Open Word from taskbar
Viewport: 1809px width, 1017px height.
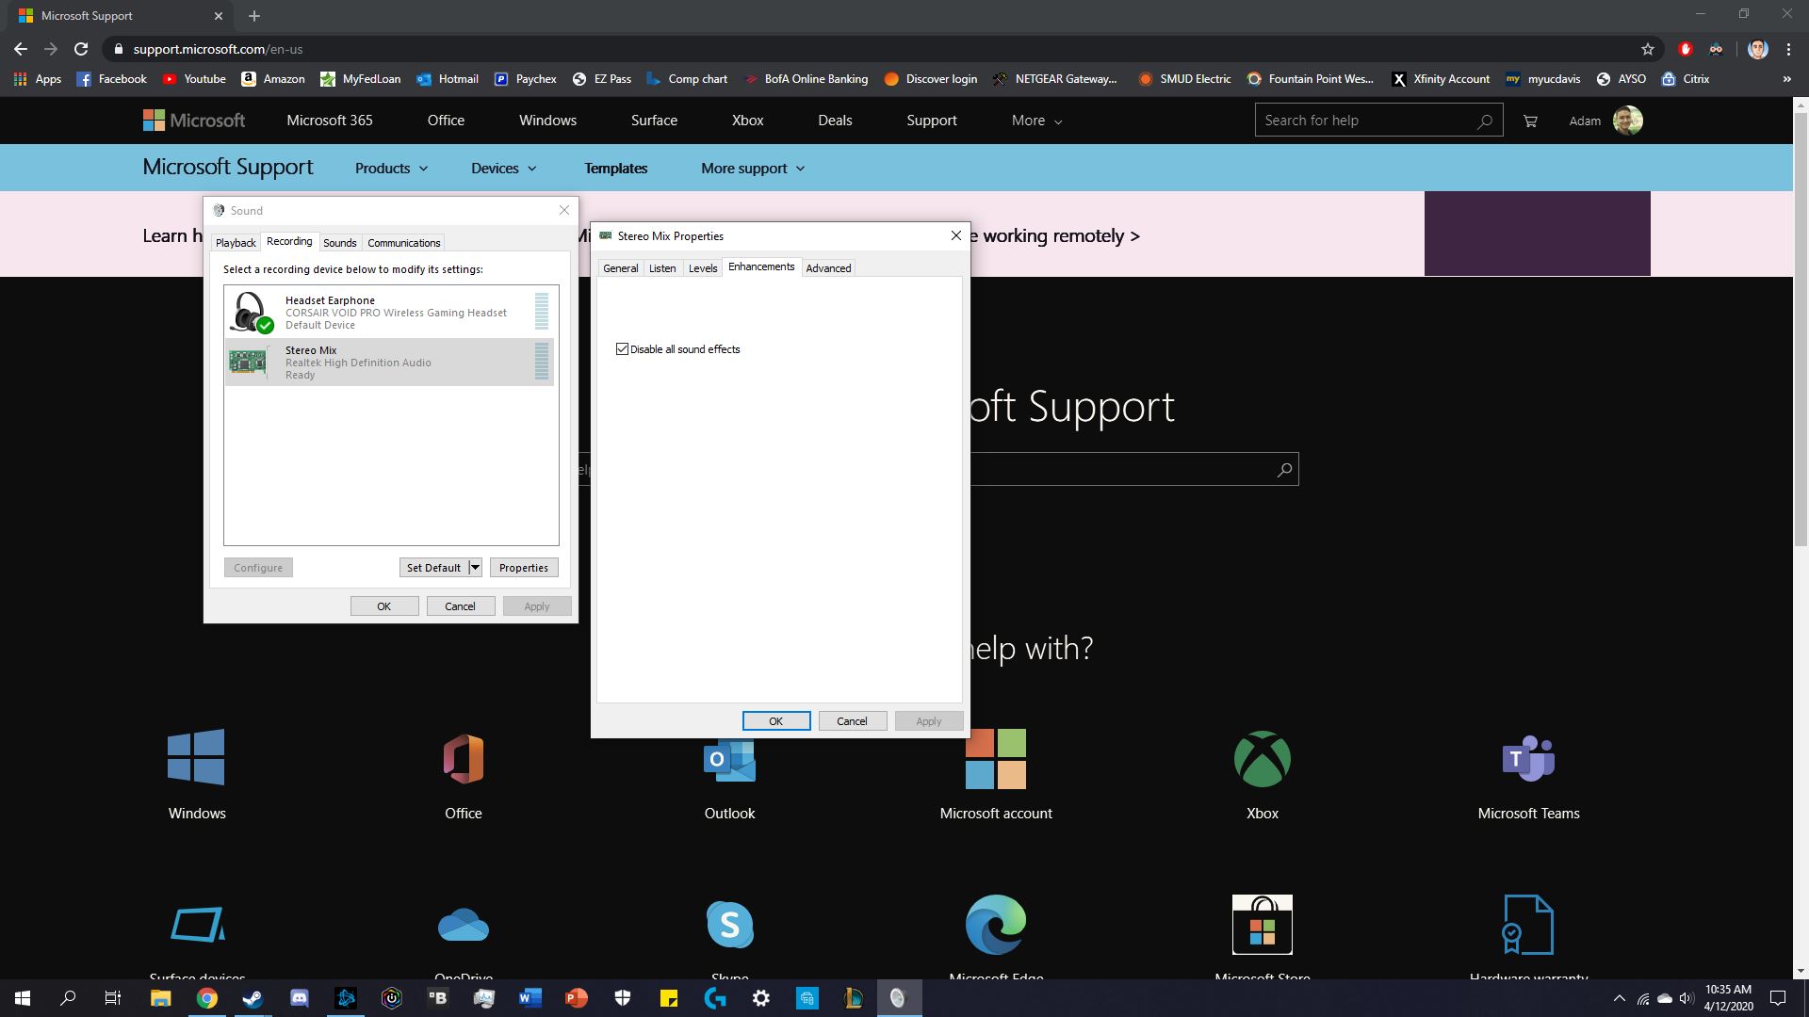coord(530,998)
